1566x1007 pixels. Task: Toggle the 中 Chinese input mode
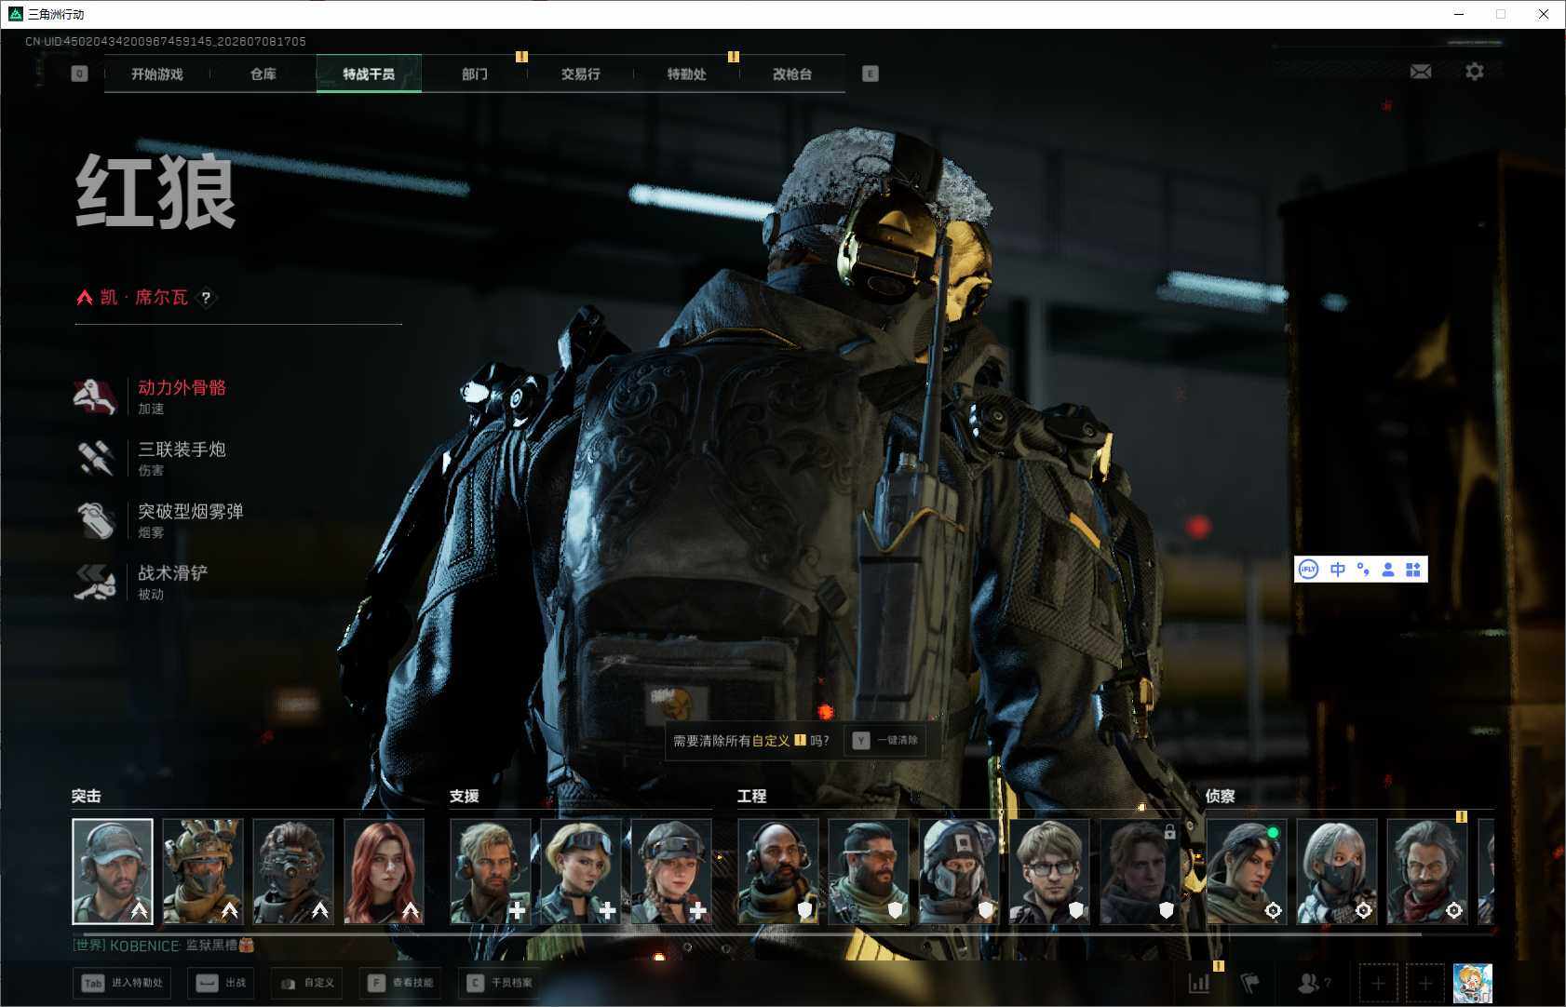[1338, 570]
